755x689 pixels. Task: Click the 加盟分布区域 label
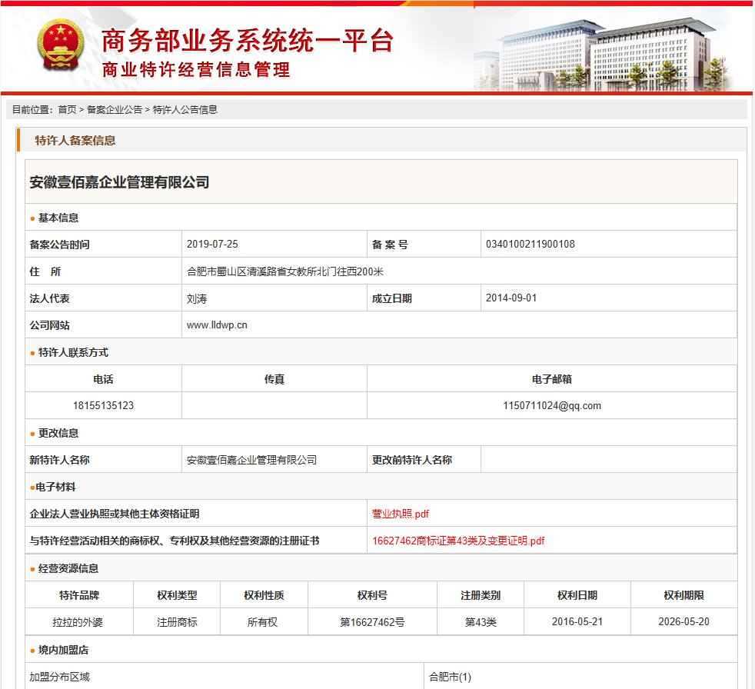tap(59, 677)
